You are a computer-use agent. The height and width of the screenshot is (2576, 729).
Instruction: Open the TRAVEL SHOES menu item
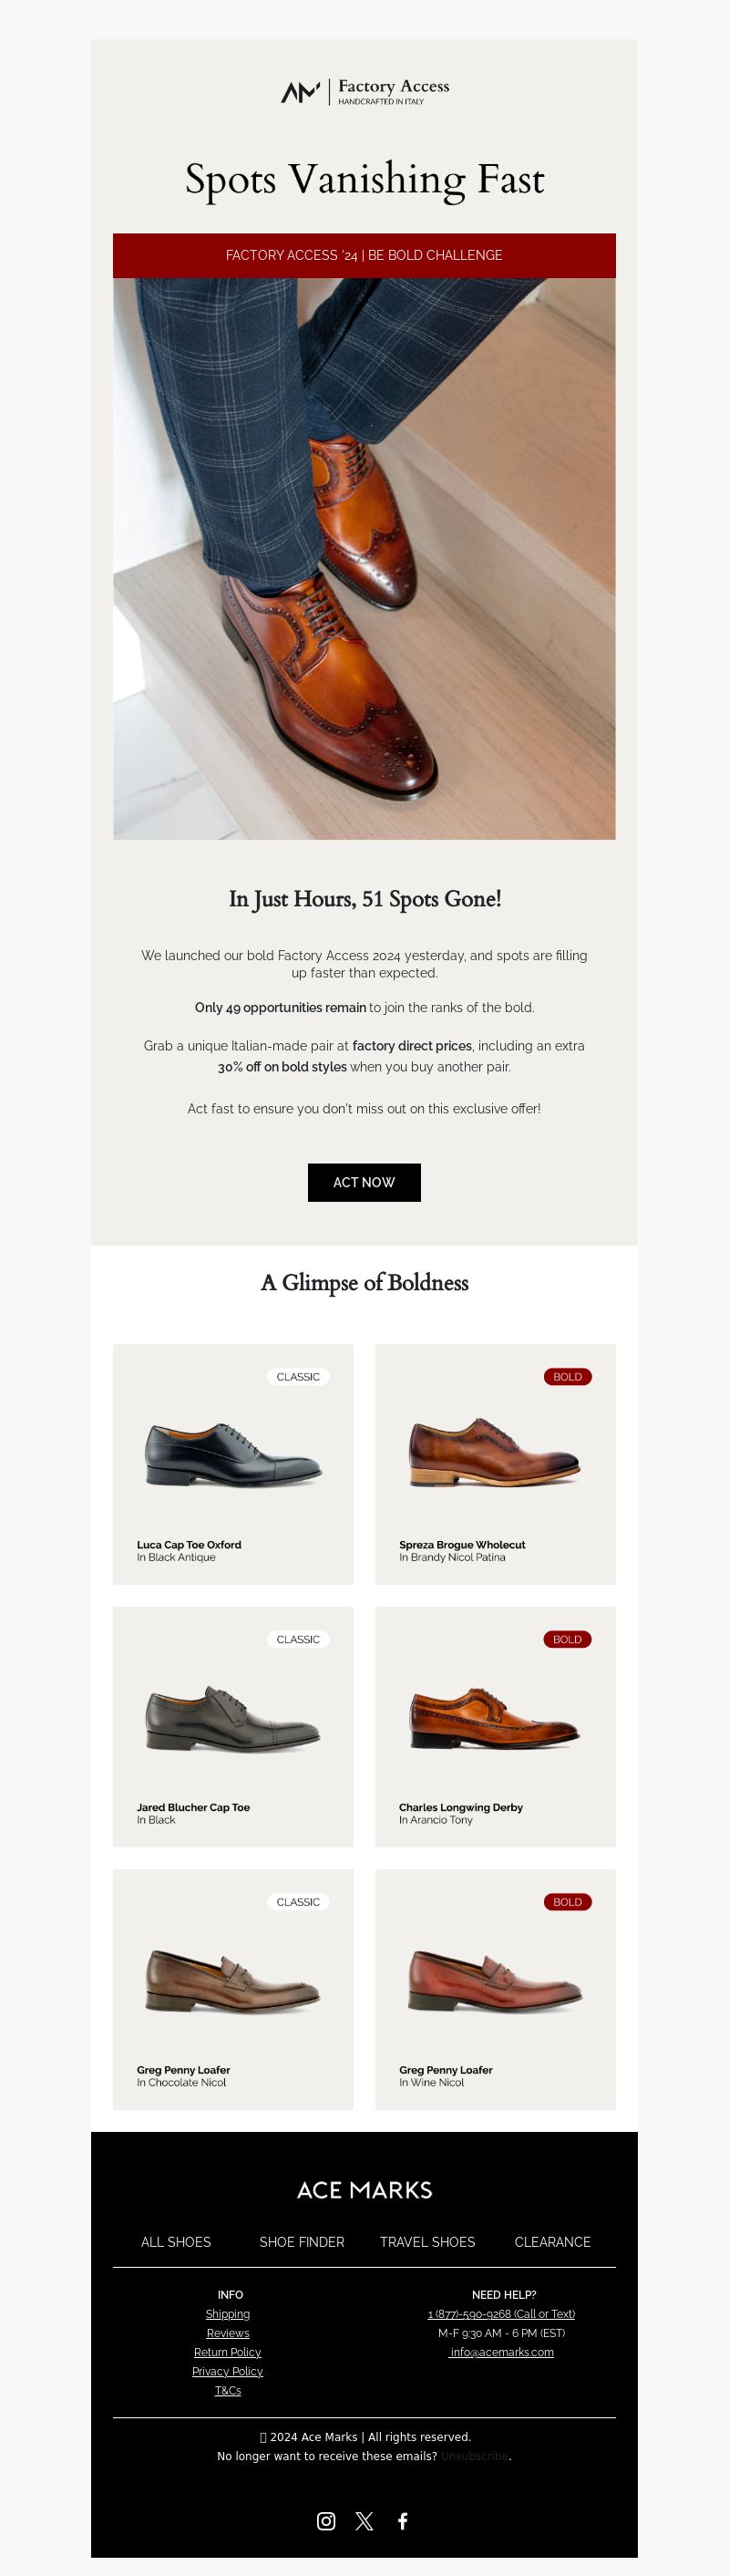click(x=427, y=2242)
